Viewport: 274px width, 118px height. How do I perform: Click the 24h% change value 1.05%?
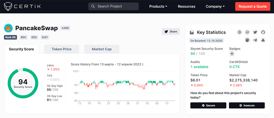(53, 69)
